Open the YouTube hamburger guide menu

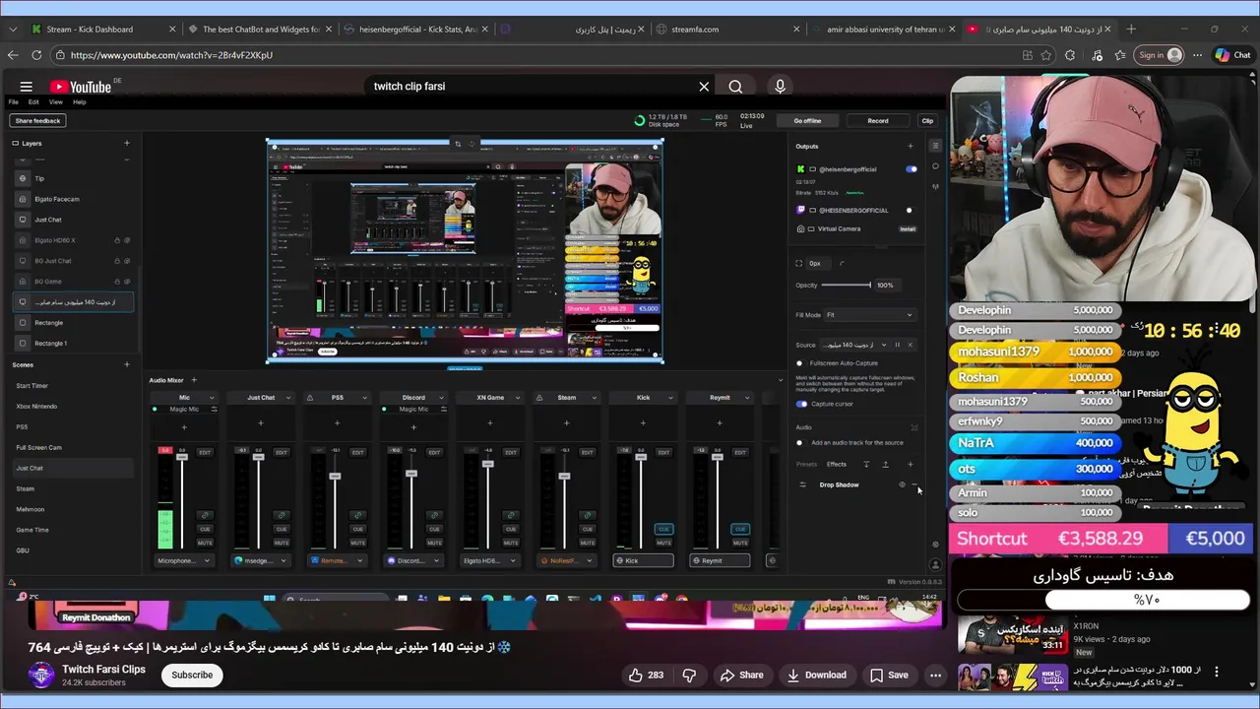click(27, 87)
